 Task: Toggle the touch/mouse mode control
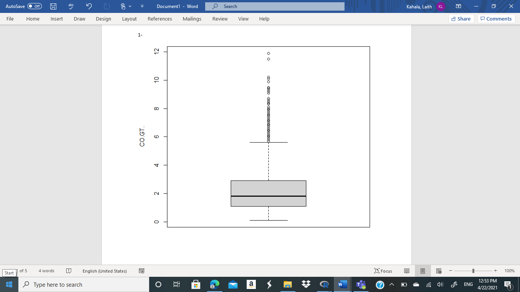coord(123,6)
